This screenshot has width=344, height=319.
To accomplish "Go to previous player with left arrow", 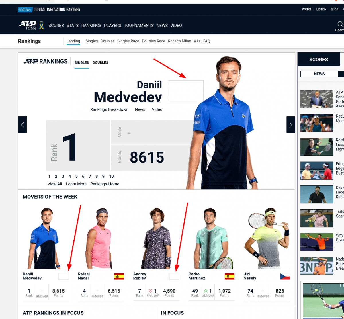I will pyautogui.click(x=23, y=124).
